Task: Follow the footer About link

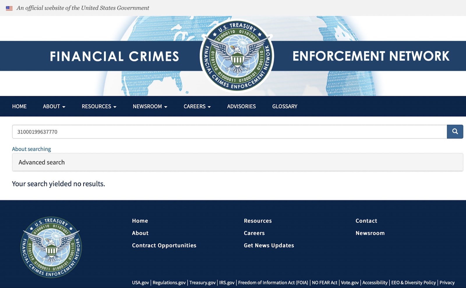Action: point(140,233)
